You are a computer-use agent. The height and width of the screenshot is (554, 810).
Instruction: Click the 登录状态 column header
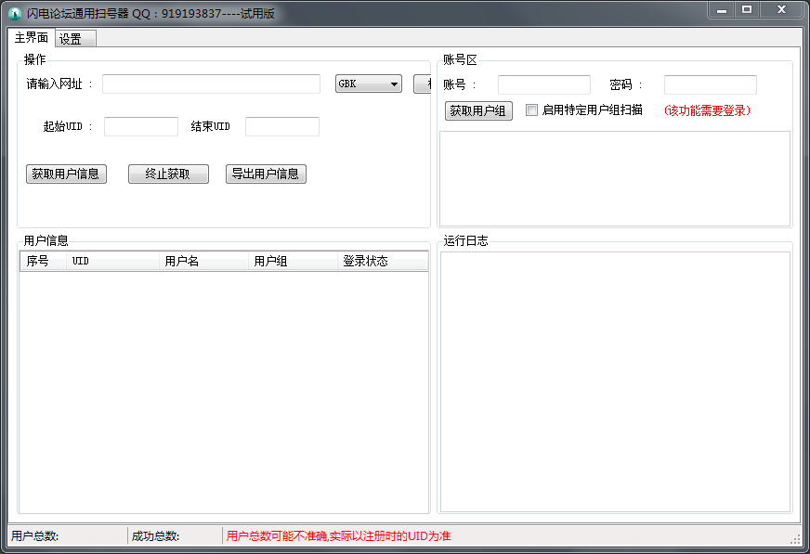click(383, 261)
